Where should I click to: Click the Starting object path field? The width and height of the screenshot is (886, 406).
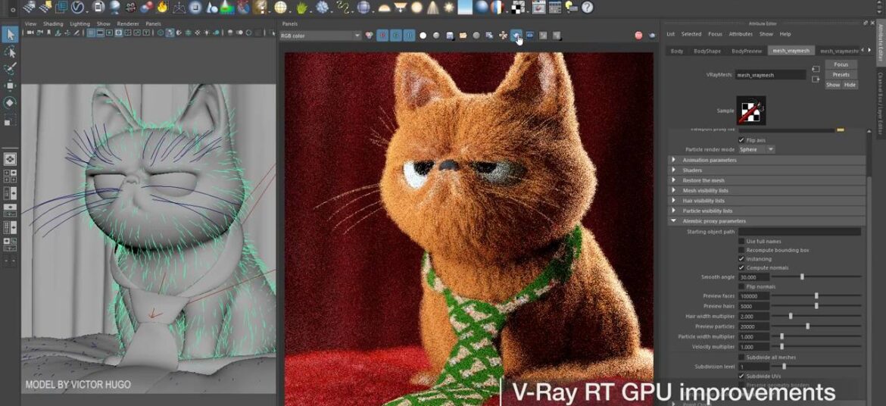799,232
